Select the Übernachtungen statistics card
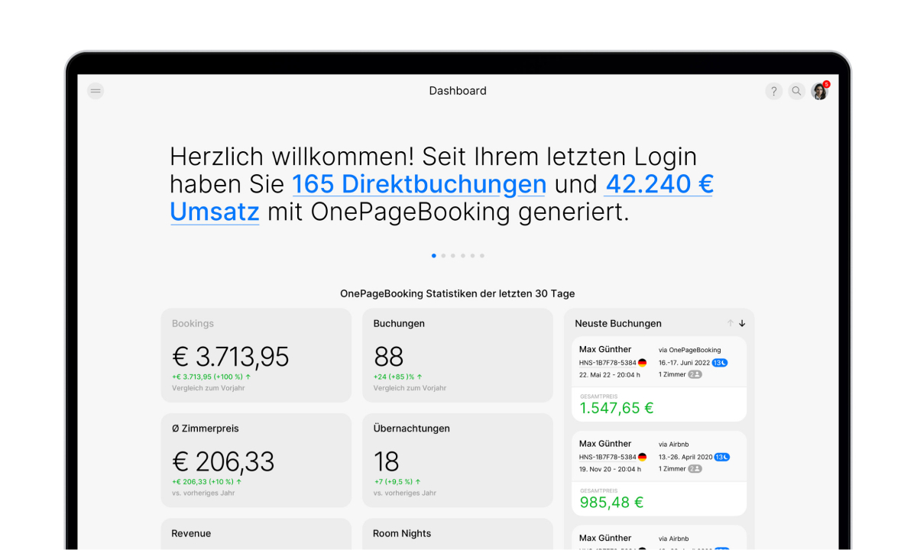 coord(457,460)
